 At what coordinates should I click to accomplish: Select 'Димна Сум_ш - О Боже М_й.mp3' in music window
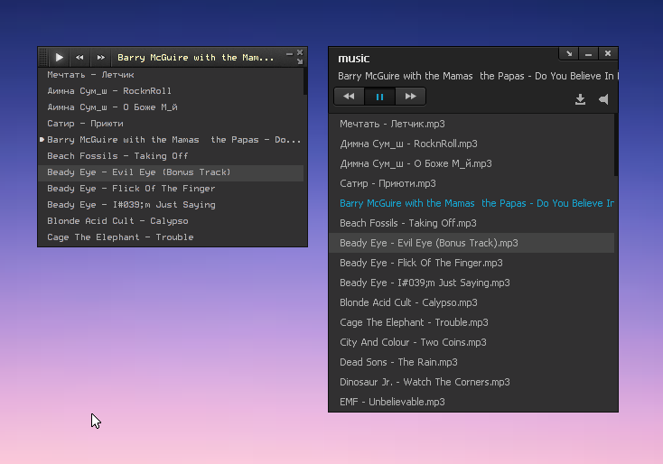(472, 163)
